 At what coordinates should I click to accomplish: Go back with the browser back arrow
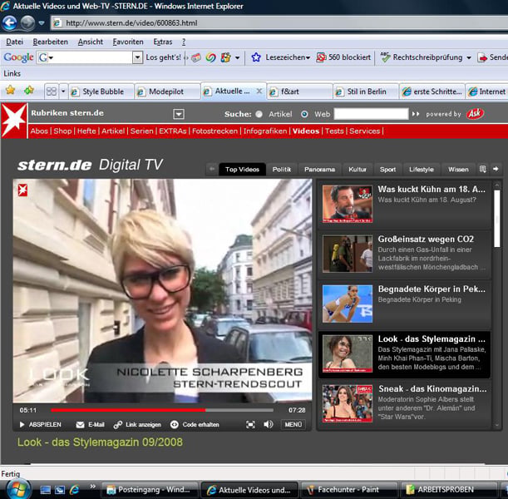pos(9,23)
